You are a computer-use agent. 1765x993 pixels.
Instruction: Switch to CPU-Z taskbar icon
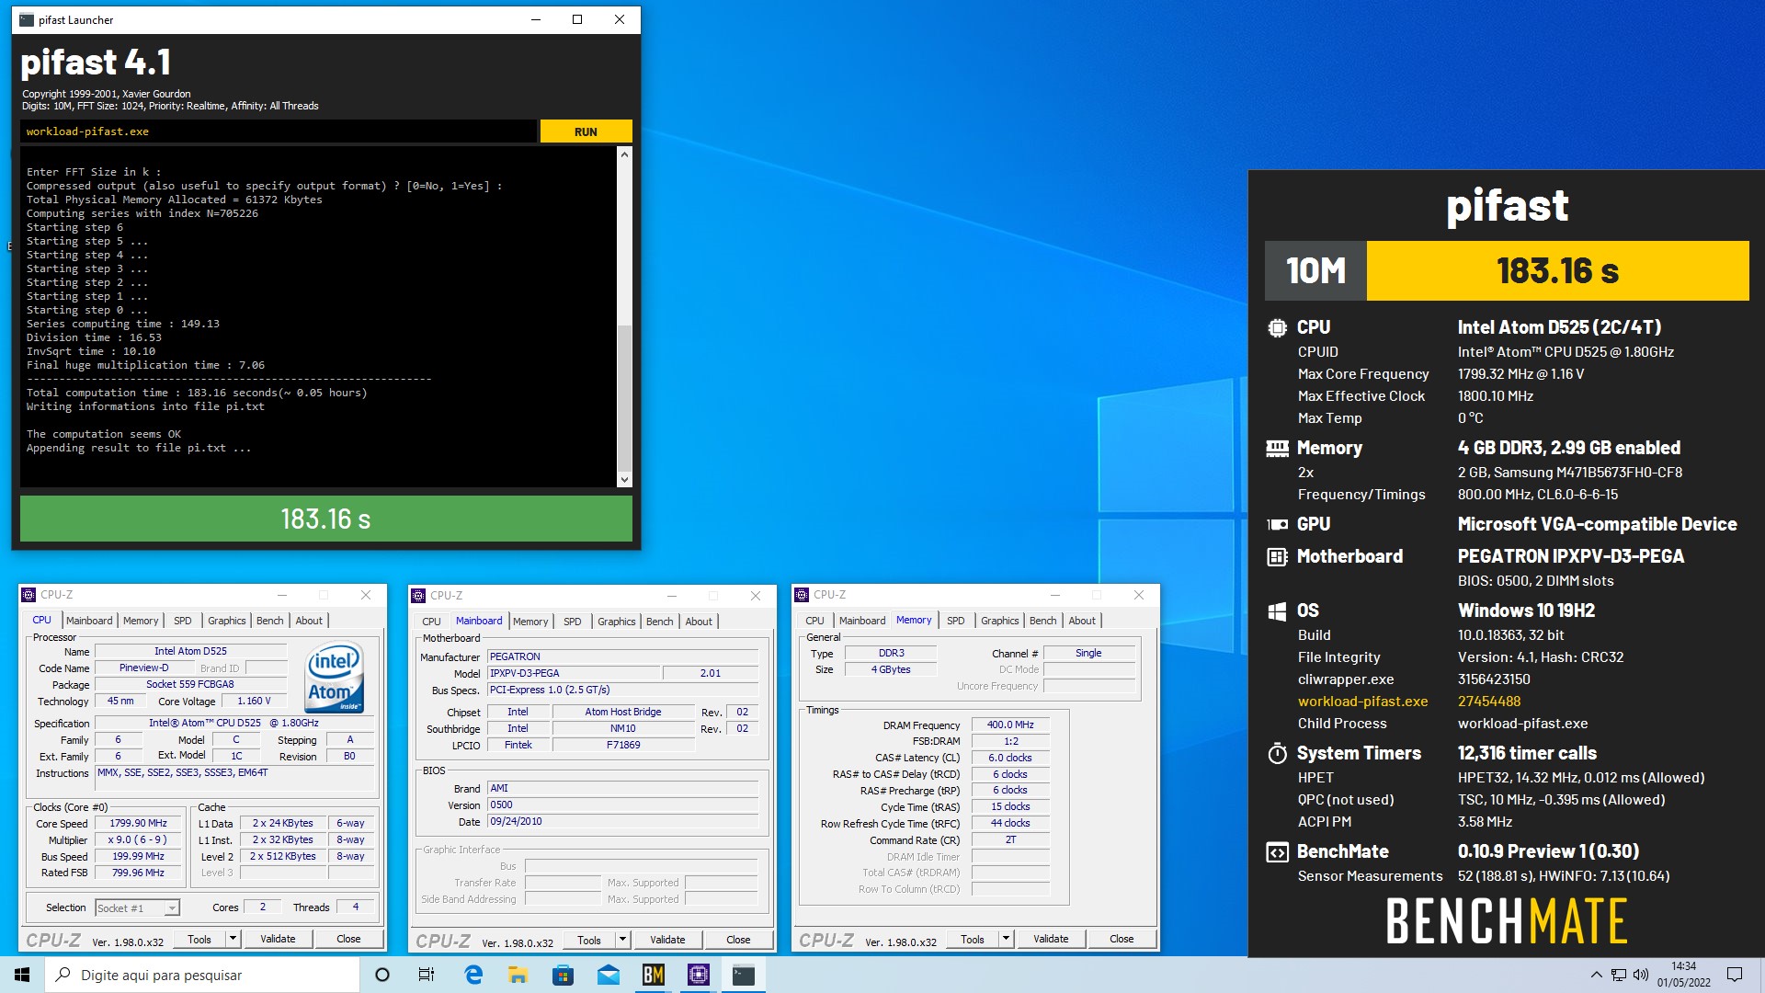pos(699,975)
